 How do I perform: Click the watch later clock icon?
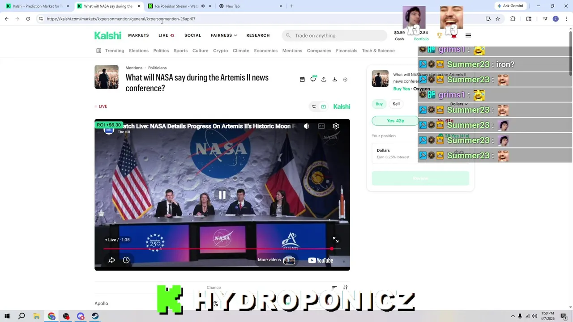pyautogui.click(x=126, y=260)
